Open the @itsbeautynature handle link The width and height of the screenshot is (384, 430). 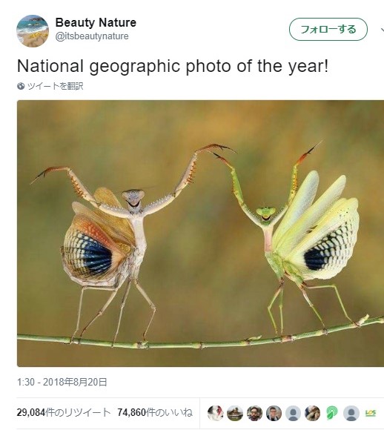tap(92, 36)
